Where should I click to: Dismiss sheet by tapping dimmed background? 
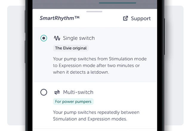[66, 4]
